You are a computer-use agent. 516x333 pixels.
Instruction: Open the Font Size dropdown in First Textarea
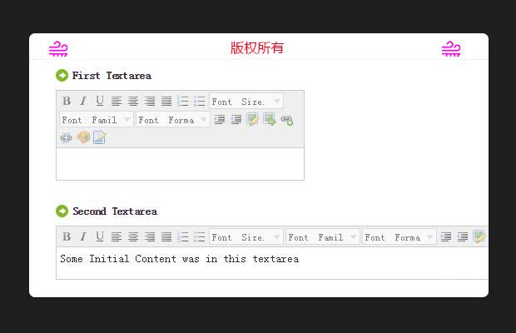coord(246,102)
